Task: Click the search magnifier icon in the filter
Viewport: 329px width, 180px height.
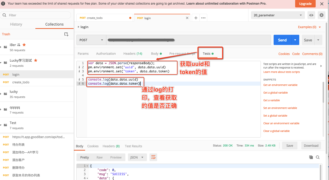Action: pyautogui.click(x=4, y=15)
